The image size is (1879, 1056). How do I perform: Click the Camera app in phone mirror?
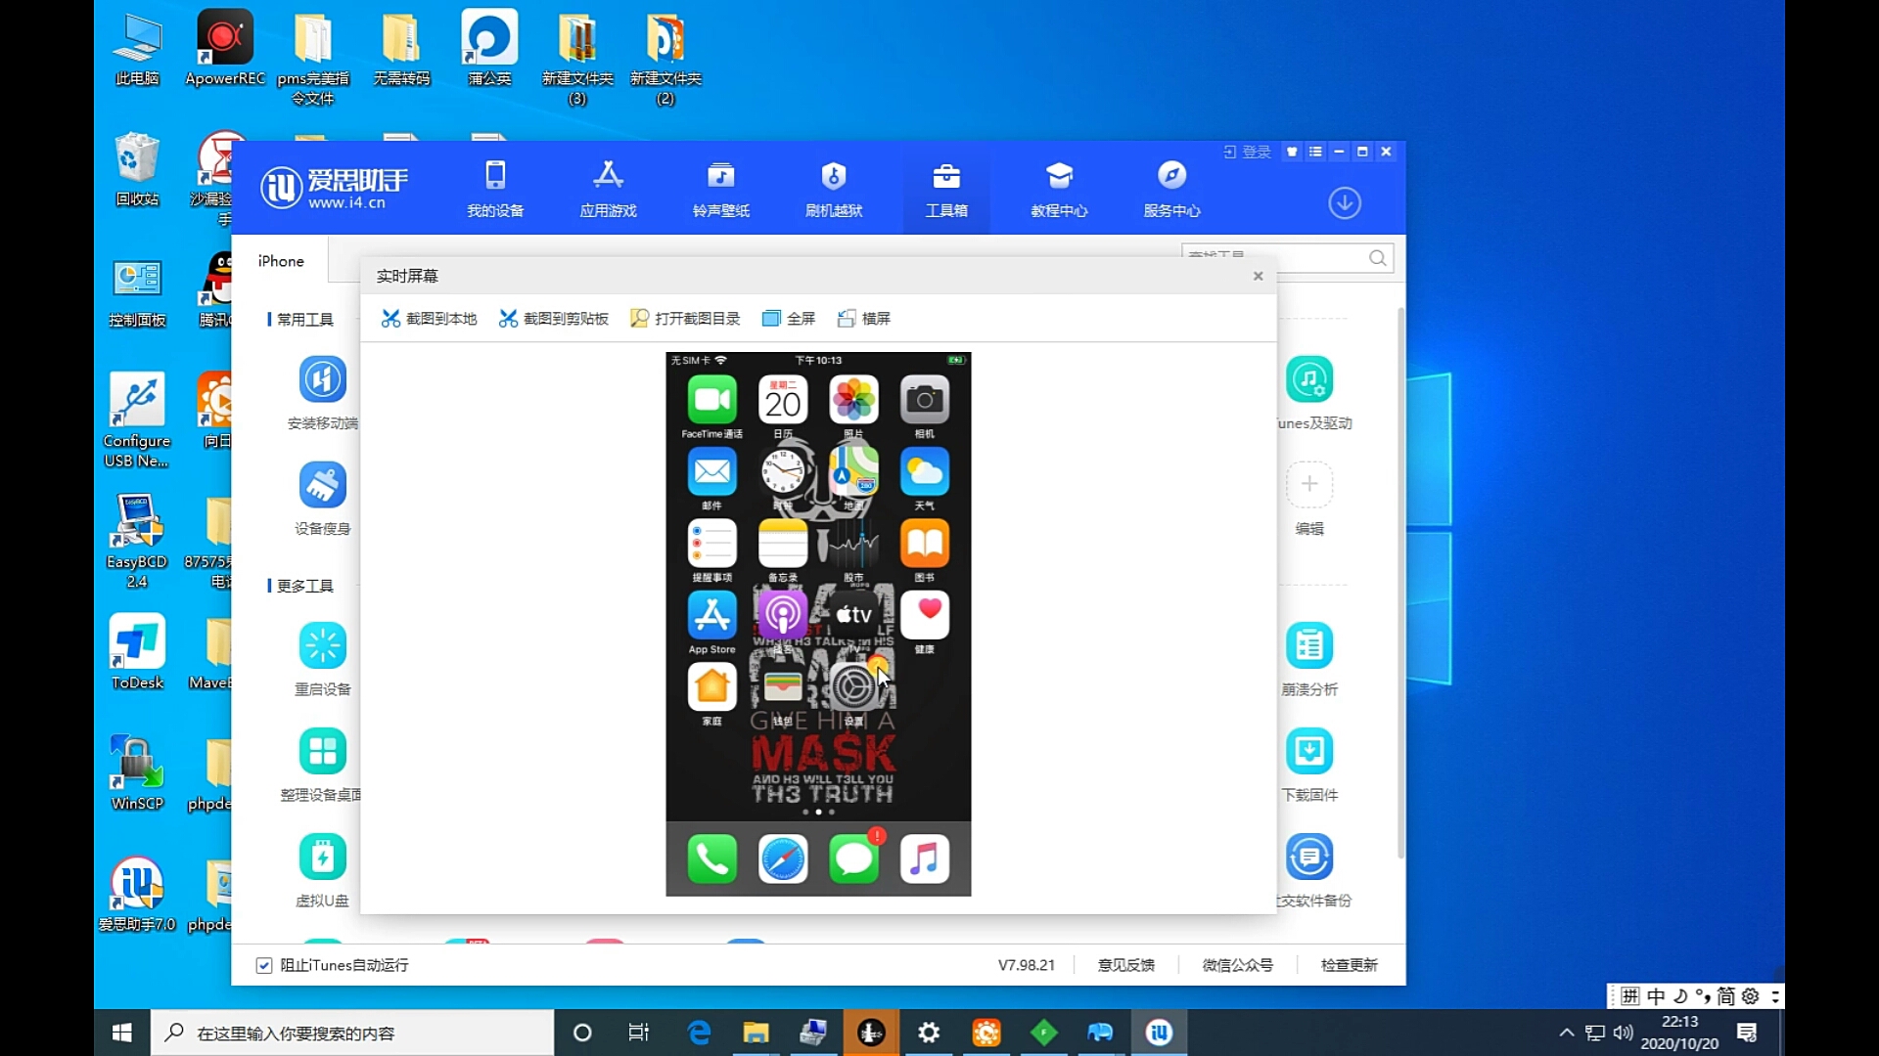coord(925,400)
